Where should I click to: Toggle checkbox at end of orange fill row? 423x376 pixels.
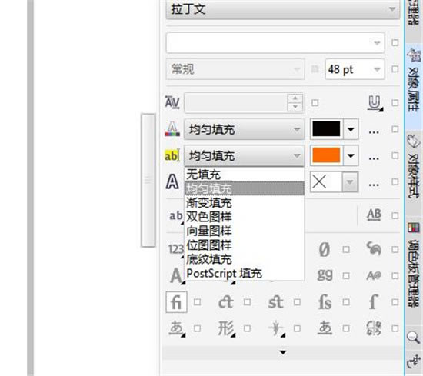click(395, 155)
